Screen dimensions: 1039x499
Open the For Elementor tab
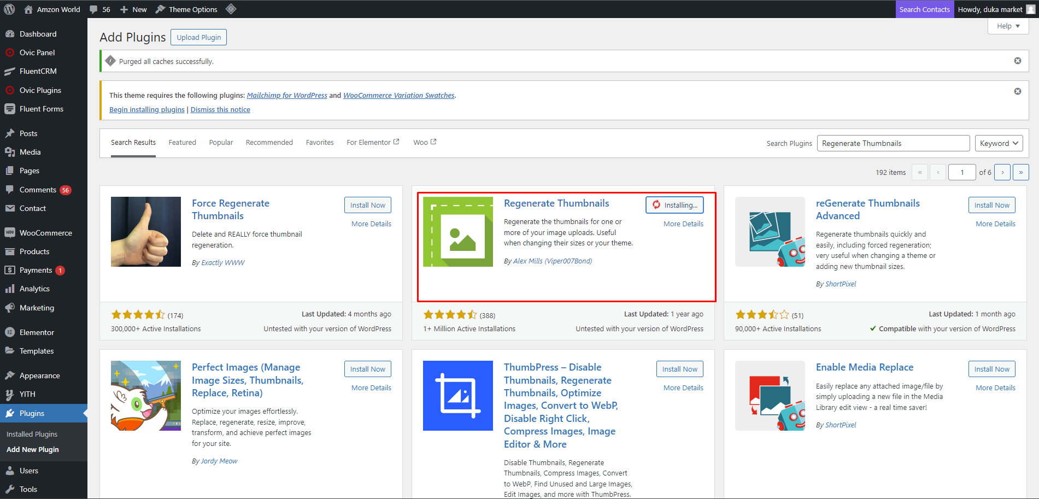point(373,142)
